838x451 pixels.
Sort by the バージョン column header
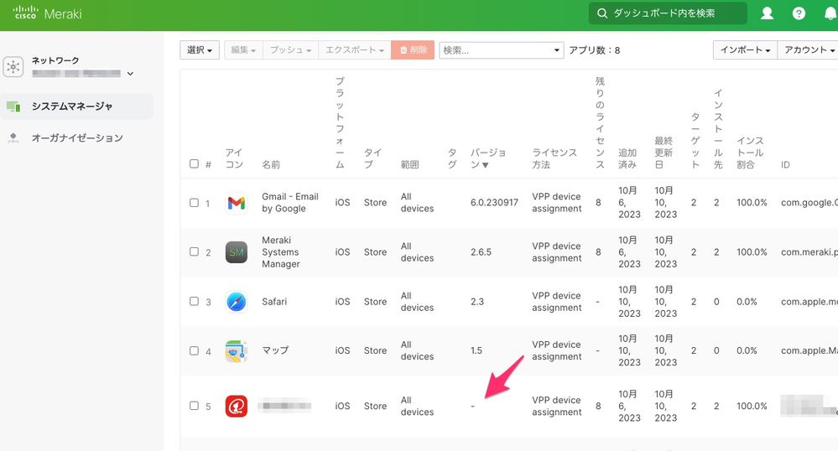487,158
